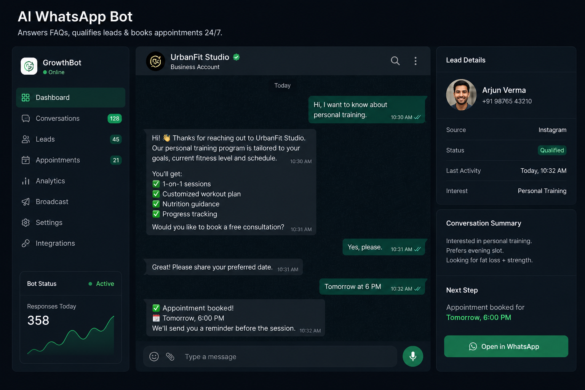
Task: Click the verified badge beside UrbanFit Studio
Action: tap(237, 57)
